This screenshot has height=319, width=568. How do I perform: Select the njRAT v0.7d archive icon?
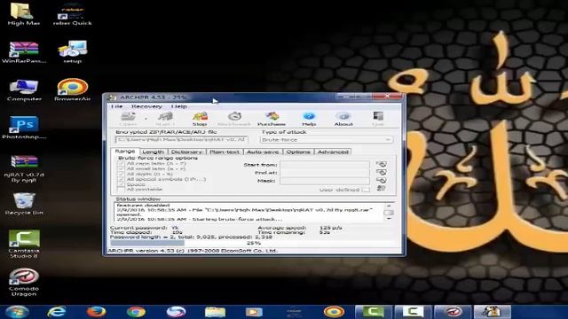point(24,169)
